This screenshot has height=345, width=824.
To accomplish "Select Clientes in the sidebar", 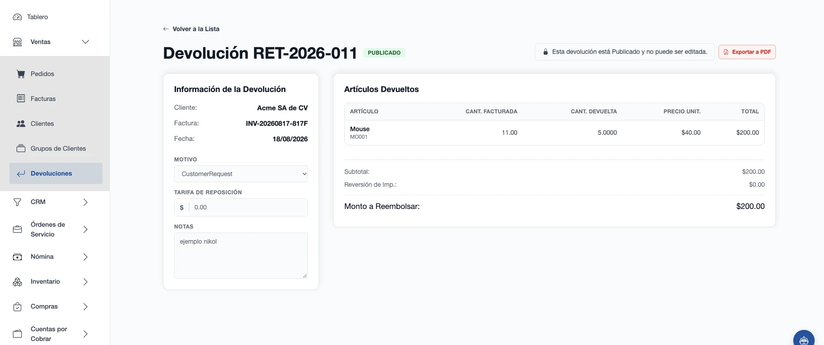I will click(x=56, y=124).
